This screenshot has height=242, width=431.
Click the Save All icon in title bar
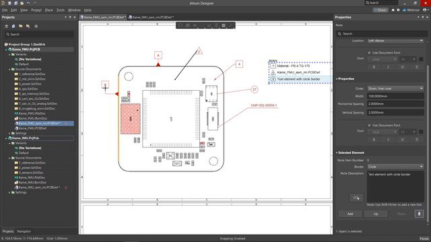(x=15, y=3)
